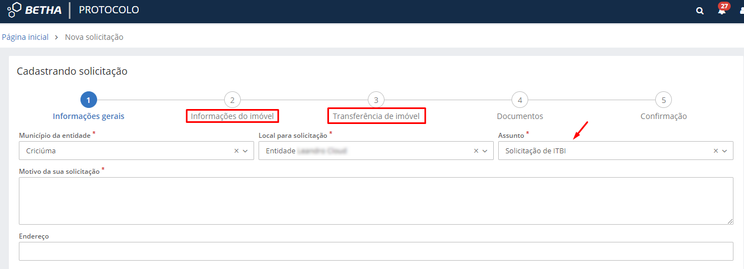Click the PROTOCOLO title in header
This screenshot has width=744, height=269.
tap(109, 10)
